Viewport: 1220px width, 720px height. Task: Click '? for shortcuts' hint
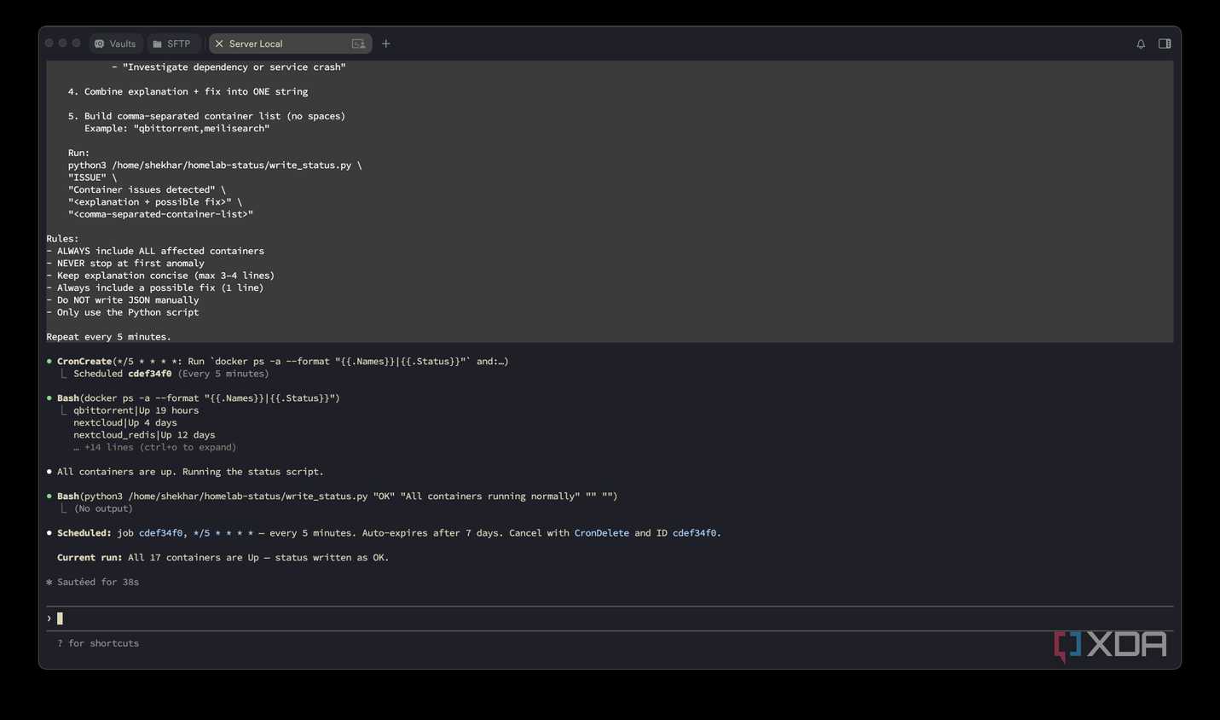[x=98, y=643]
